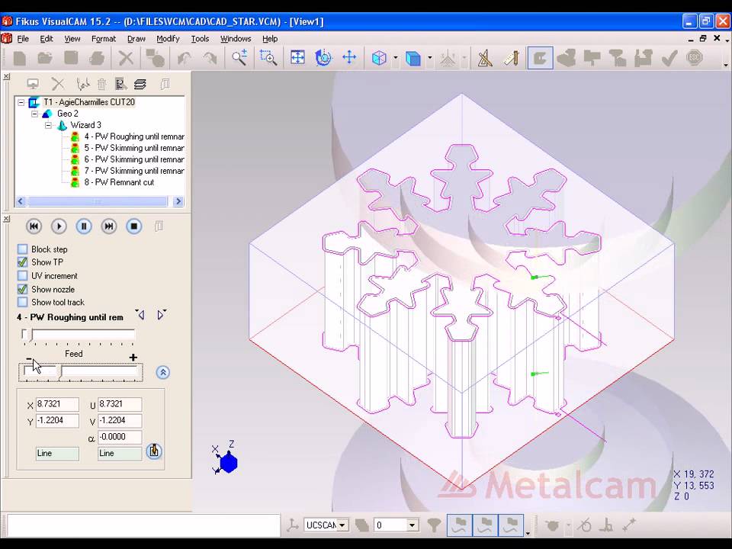732x549 pixels.
Task: Click the Print toolbar icon
Action: 97,59
